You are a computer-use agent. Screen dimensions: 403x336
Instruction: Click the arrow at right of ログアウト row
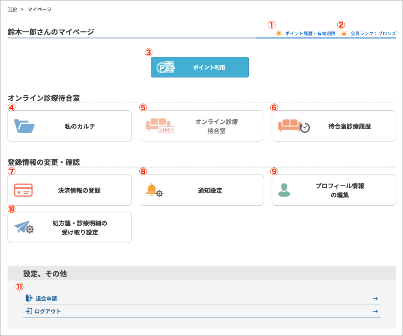pyautogui.click(x=375, y=311)
